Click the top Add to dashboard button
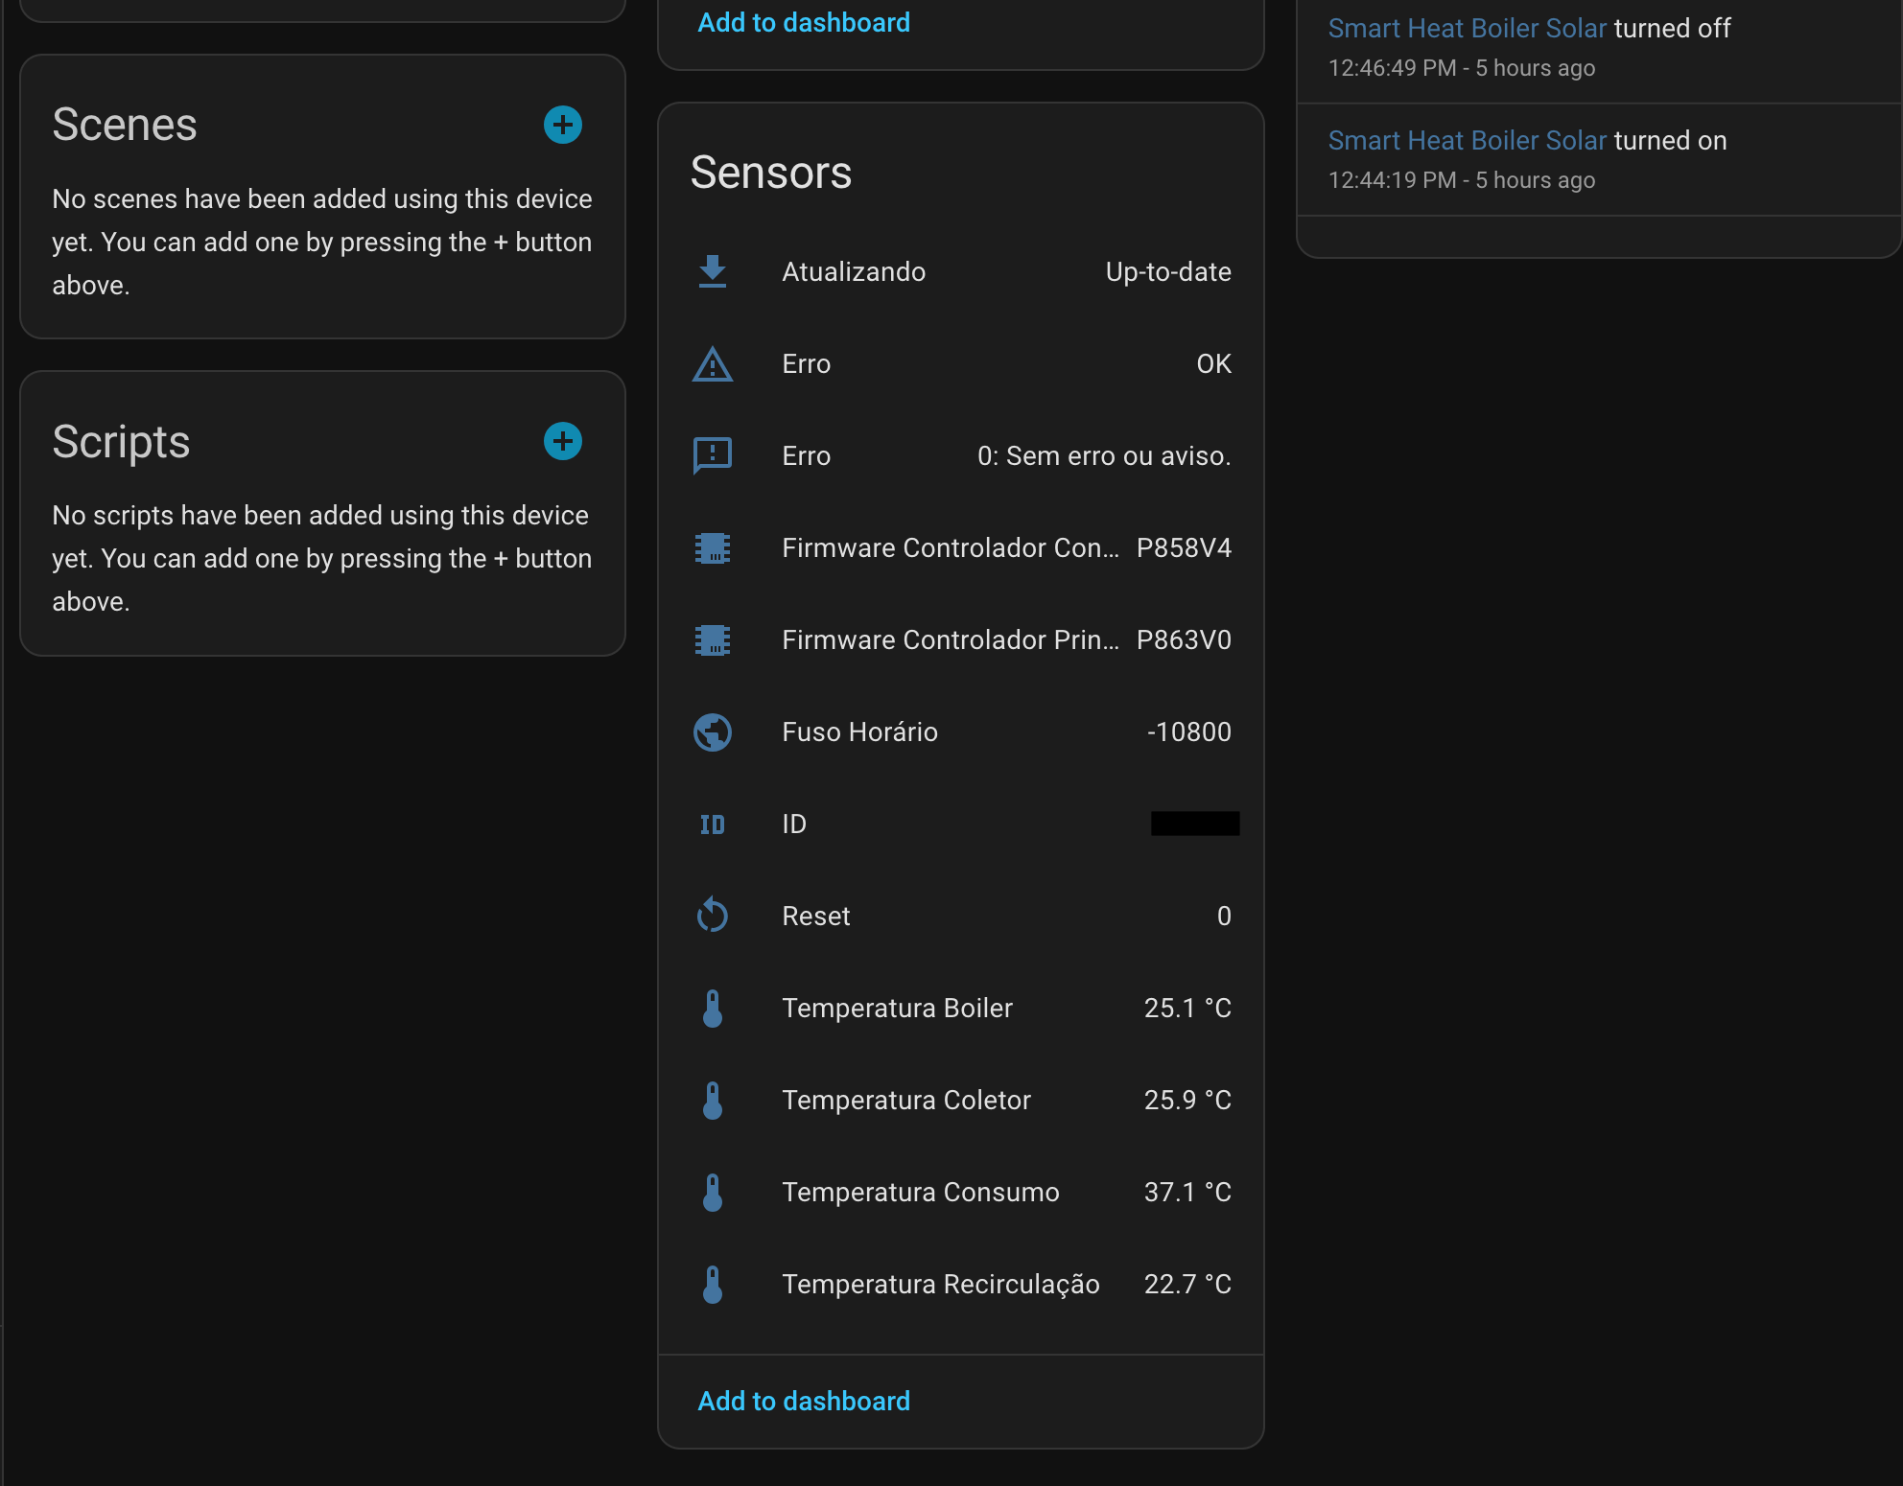Viewport: 1903px width, 1486px height. tap(804, 23)
